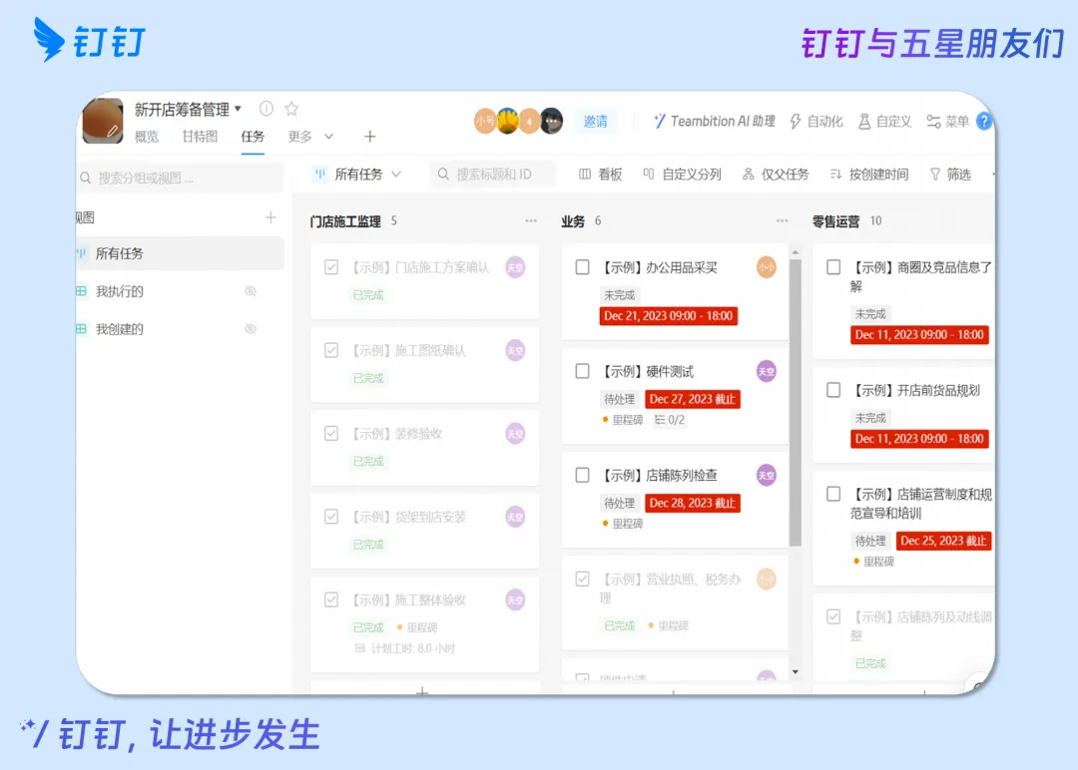
Task: Star the 新开店筹备管理 project
Action: tap(291, 109)
